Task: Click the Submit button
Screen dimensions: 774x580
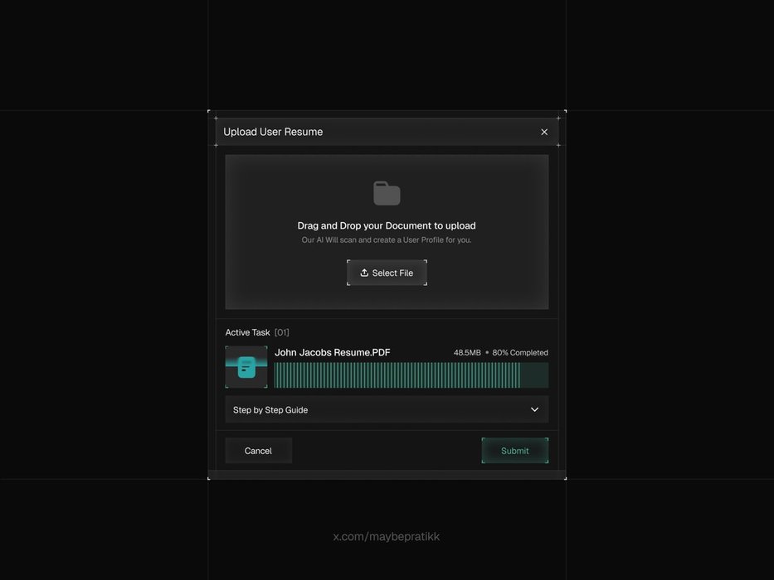Action: coord(515,451)
